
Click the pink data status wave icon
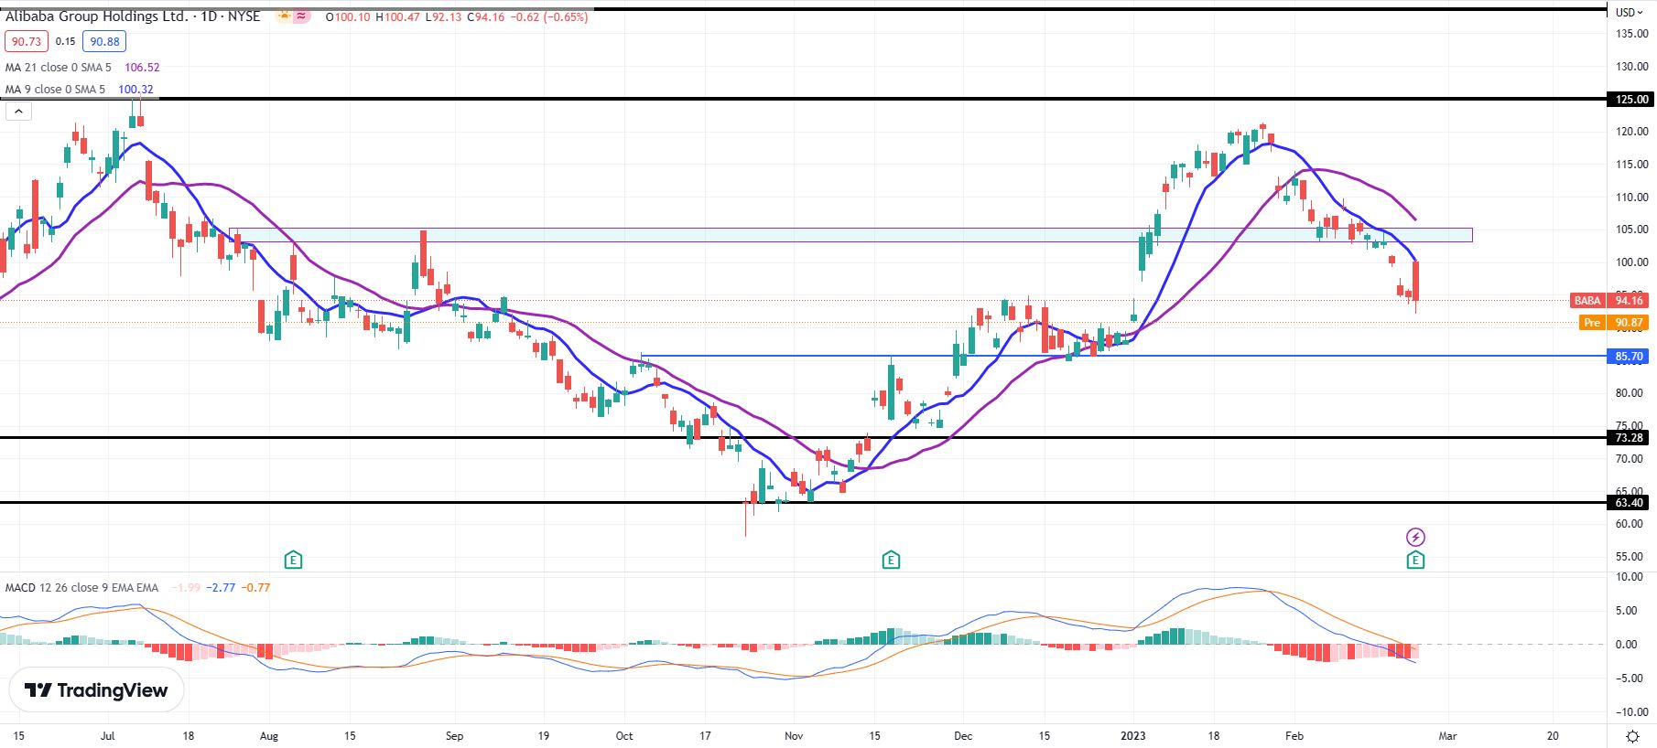point(301,16)
